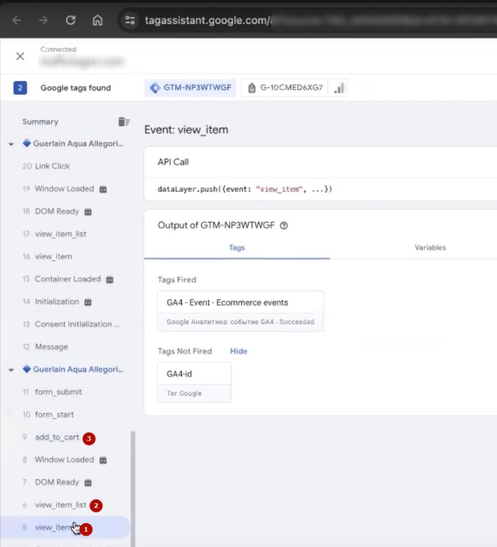Click the browser home icon
Viewport: 497px width, 547px height.
(x=98, y=20)
